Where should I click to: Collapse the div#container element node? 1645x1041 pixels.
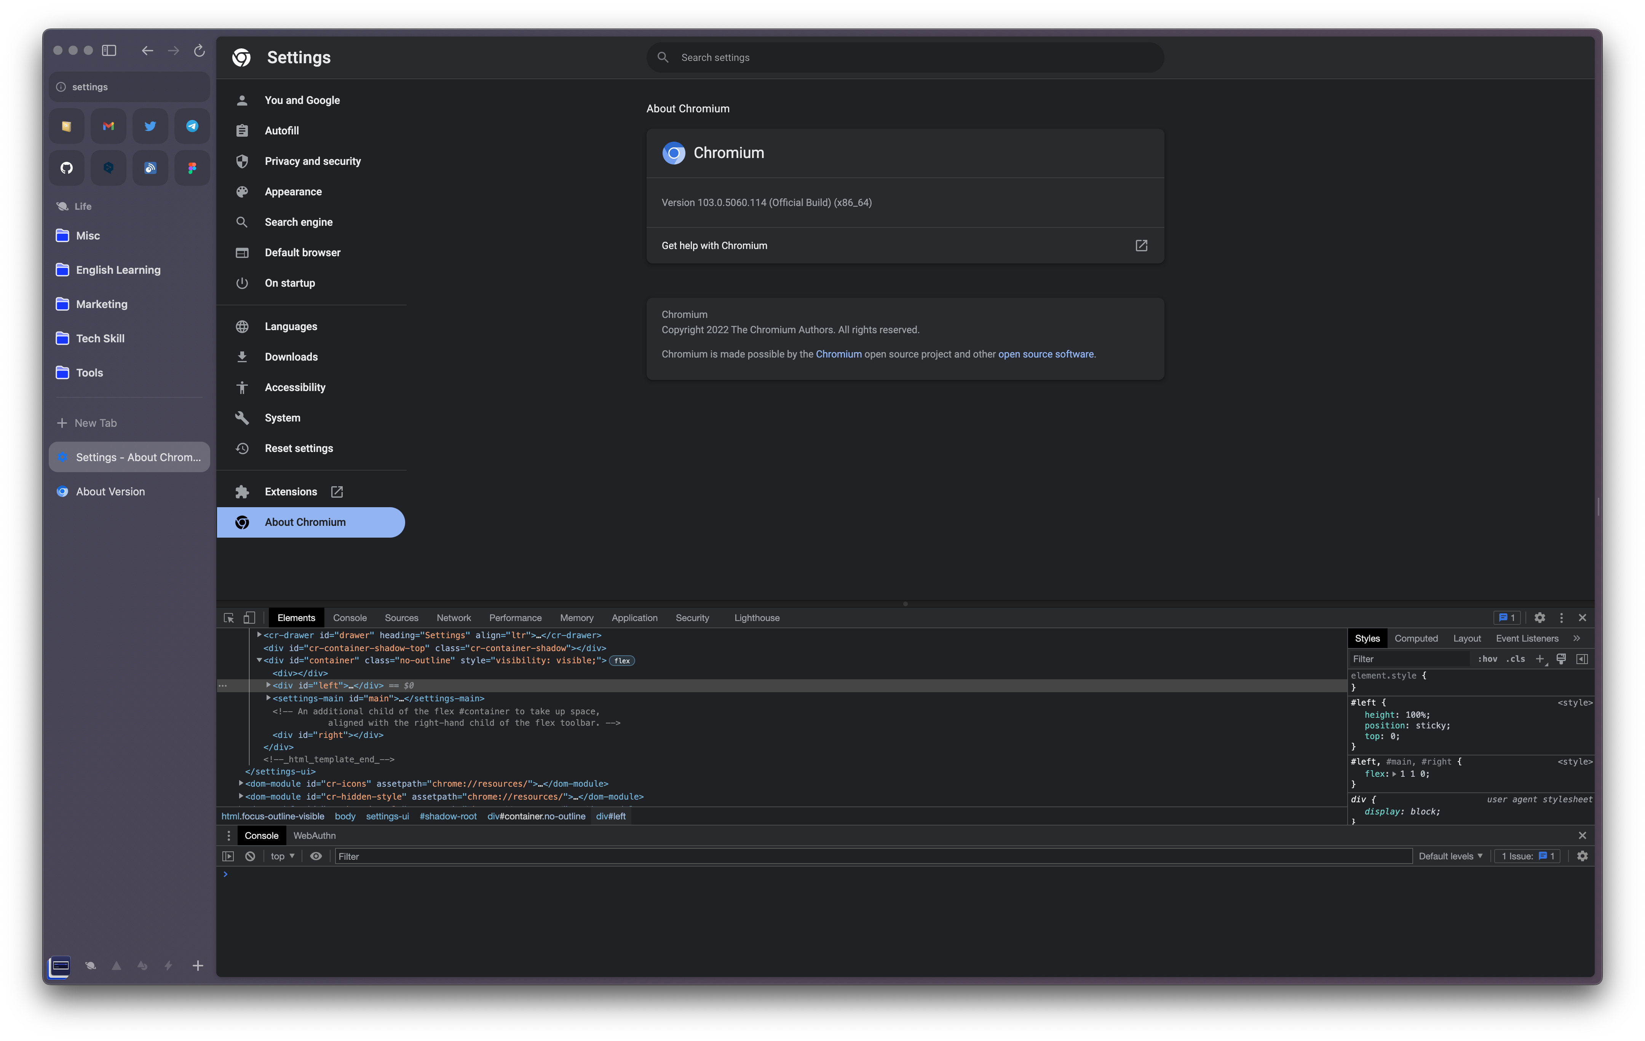[260, 661]
